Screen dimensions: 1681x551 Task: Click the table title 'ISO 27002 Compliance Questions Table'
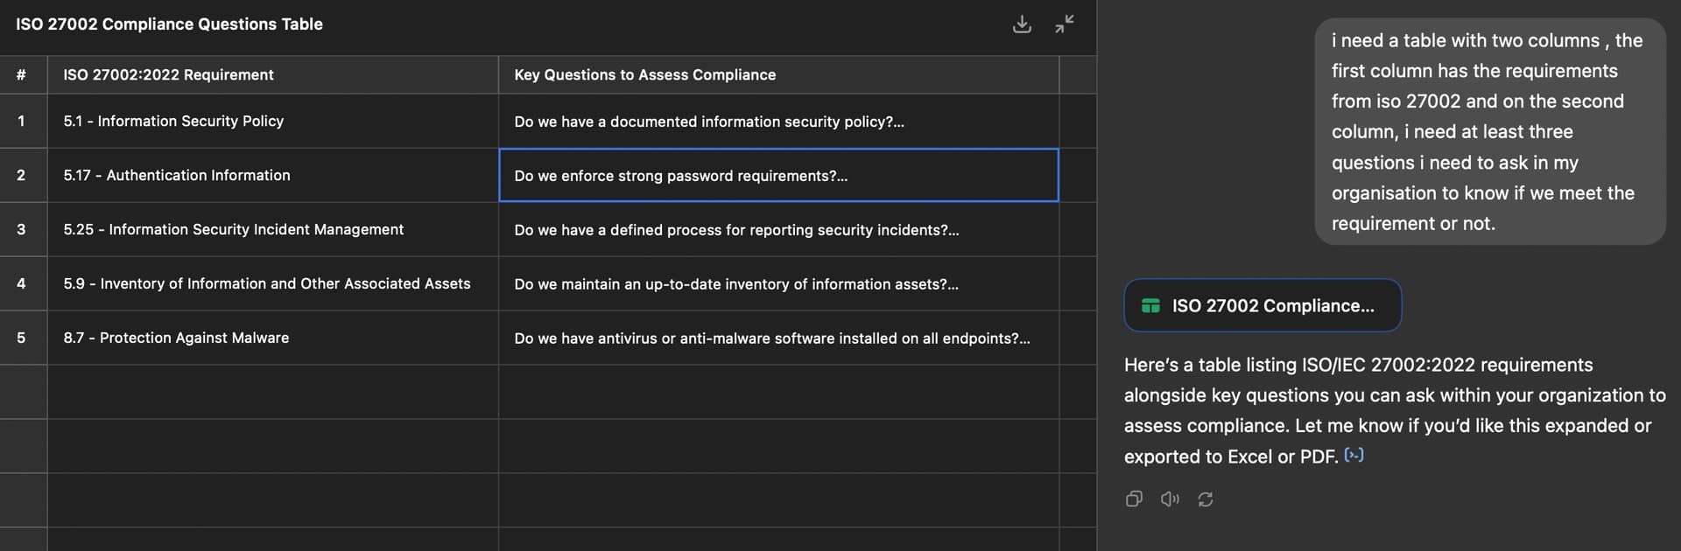click(169, 24)
